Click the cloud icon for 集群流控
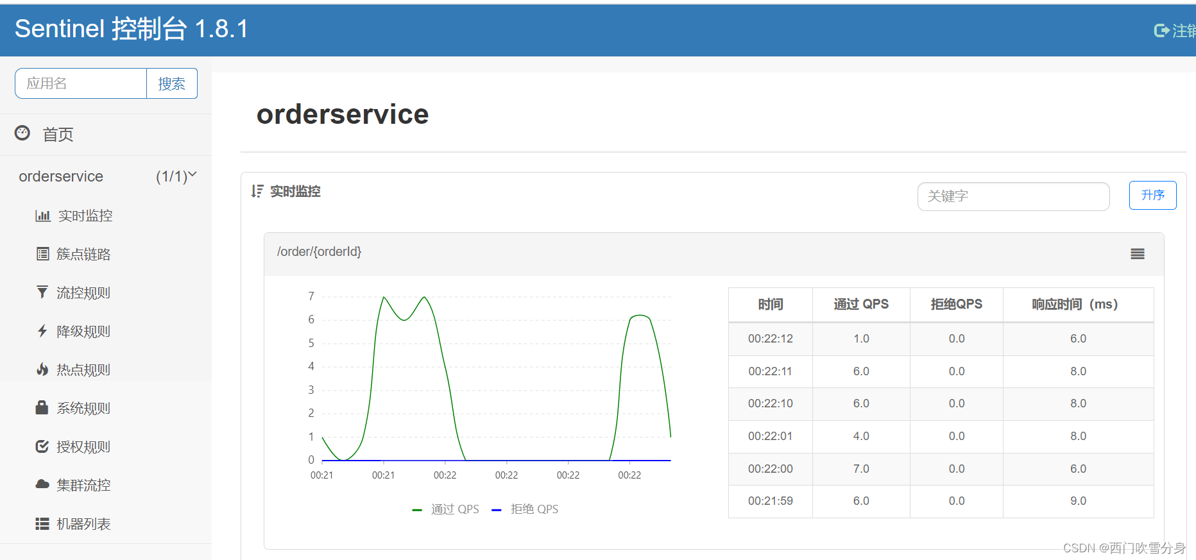The width and height of the screenshot is (1196, 560). (42, 484)
